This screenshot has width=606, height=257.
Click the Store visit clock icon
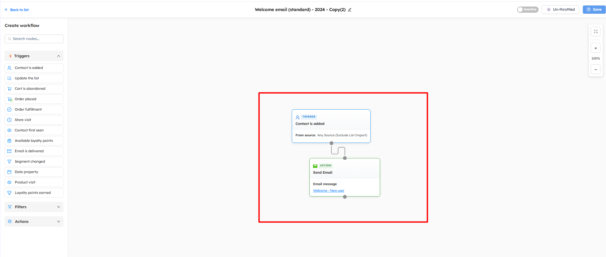click(9, 120)
